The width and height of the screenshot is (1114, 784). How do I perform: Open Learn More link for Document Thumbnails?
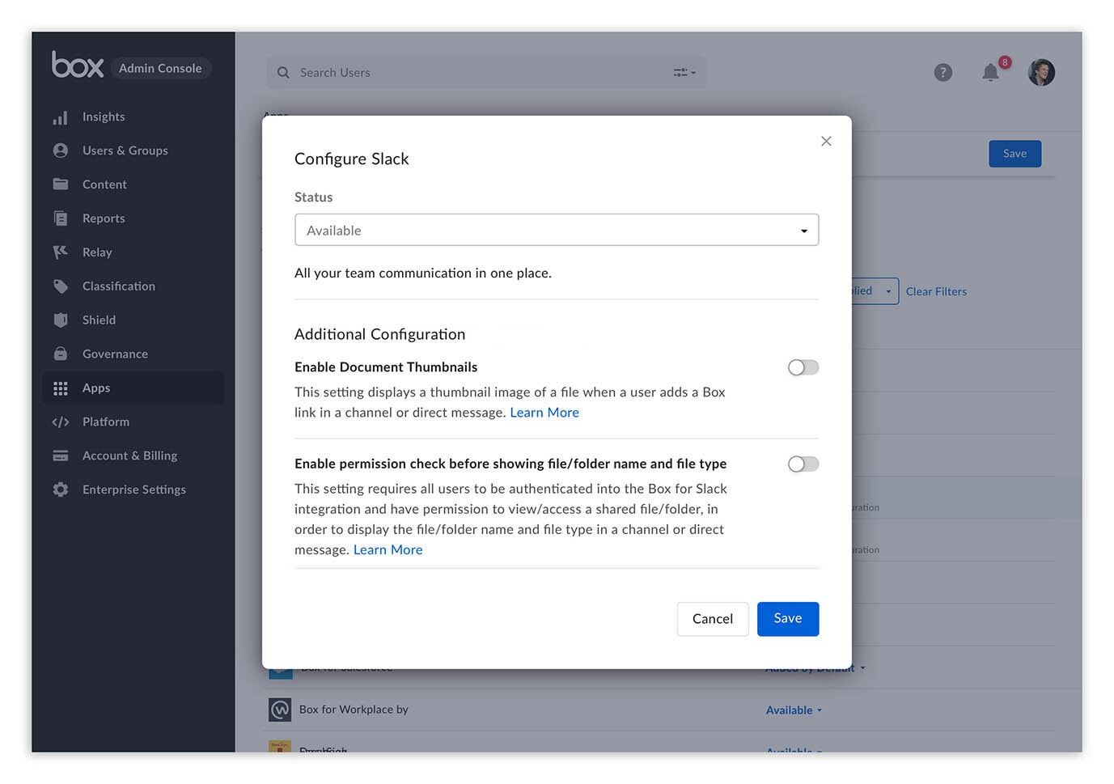[544, 413]
